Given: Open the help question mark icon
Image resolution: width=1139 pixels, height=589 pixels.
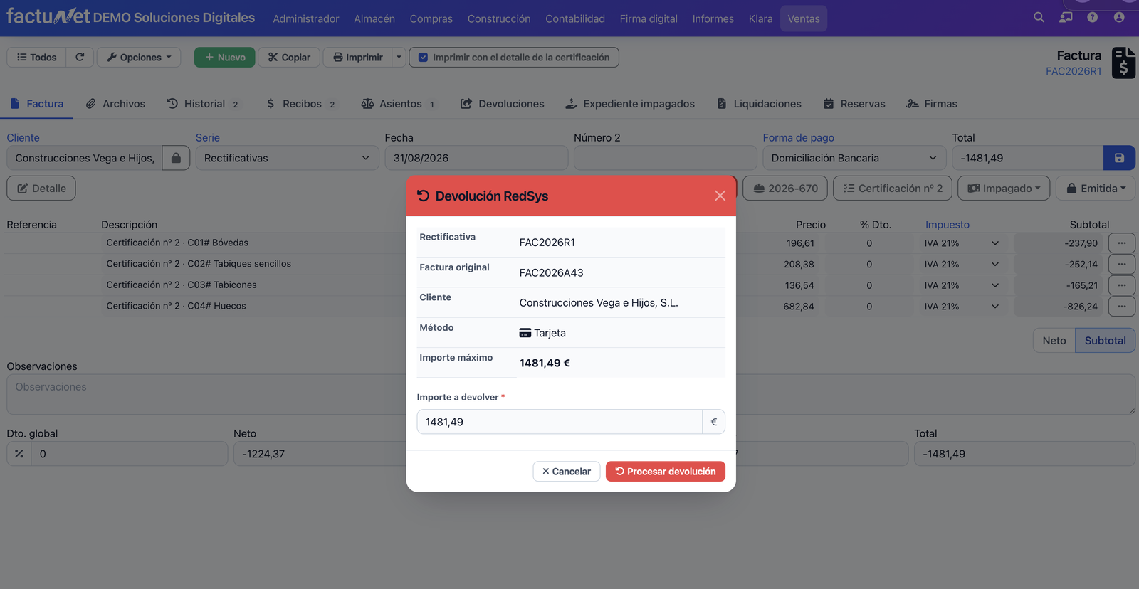Looking at the screenshot, I should tap(1092, 17).
